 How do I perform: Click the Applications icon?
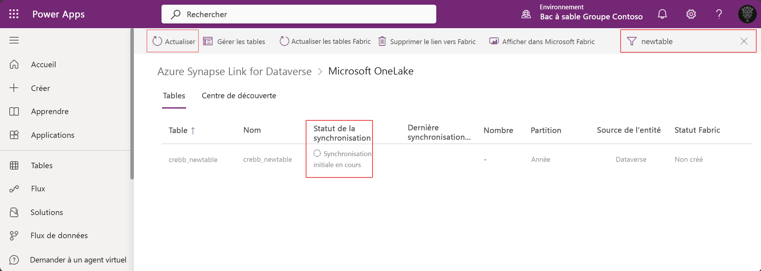pos(14,135)
